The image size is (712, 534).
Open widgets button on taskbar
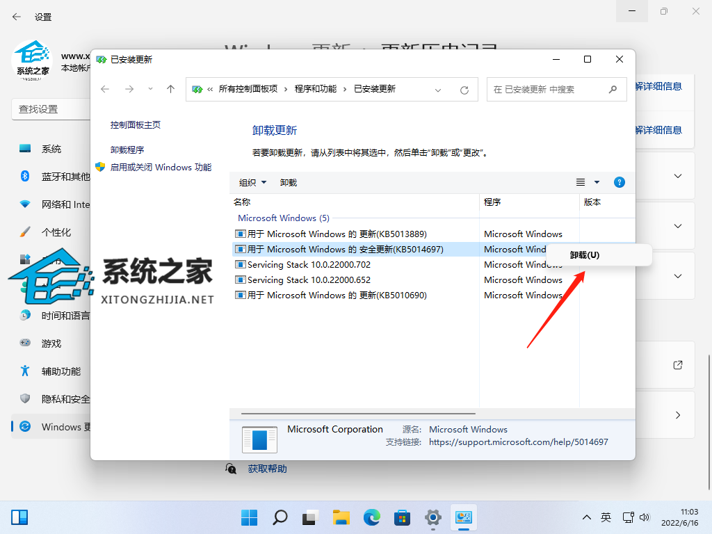coord(19,517)
